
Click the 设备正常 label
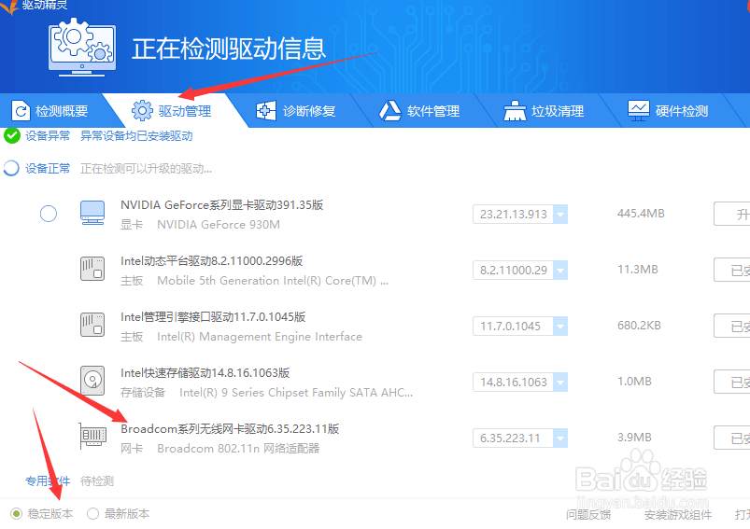48,168
